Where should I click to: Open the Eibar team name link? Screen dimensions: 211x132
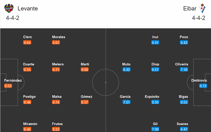[190, 8]
